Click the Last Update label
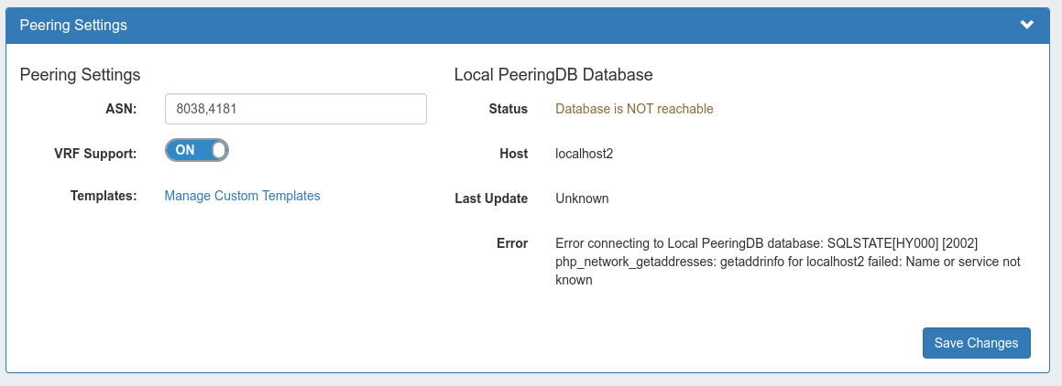 491,198
